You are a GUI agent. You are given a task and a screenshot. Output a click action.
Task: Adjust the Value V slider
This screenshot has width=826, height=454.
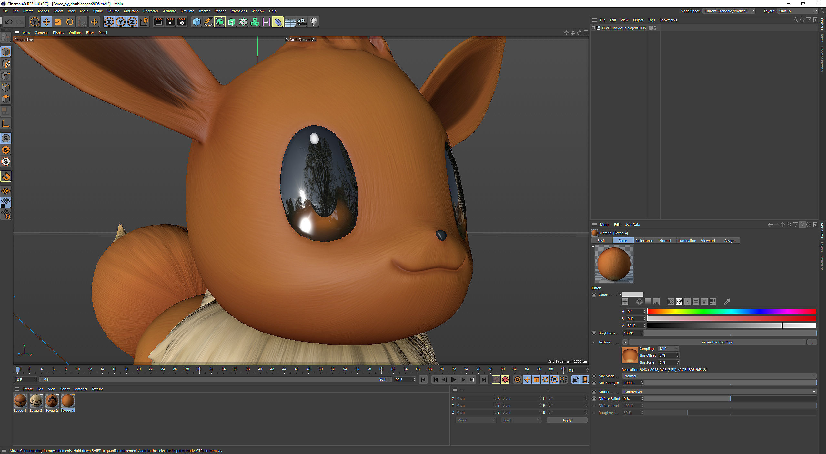[x=731, y=326]
